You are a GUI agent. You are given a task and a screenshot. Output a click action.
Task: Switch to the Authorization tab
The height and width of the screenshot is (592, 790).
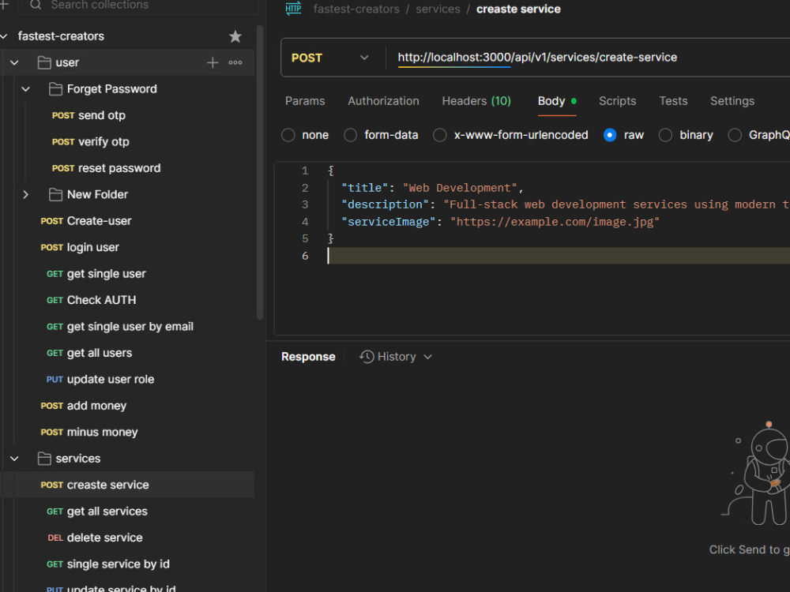[383, 101]
